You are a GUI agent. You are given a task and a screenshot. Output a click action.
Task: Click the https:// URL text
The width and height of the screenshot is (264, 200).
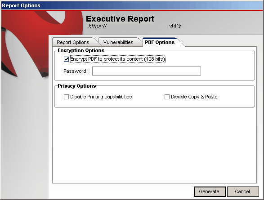(x=97, y=27)
